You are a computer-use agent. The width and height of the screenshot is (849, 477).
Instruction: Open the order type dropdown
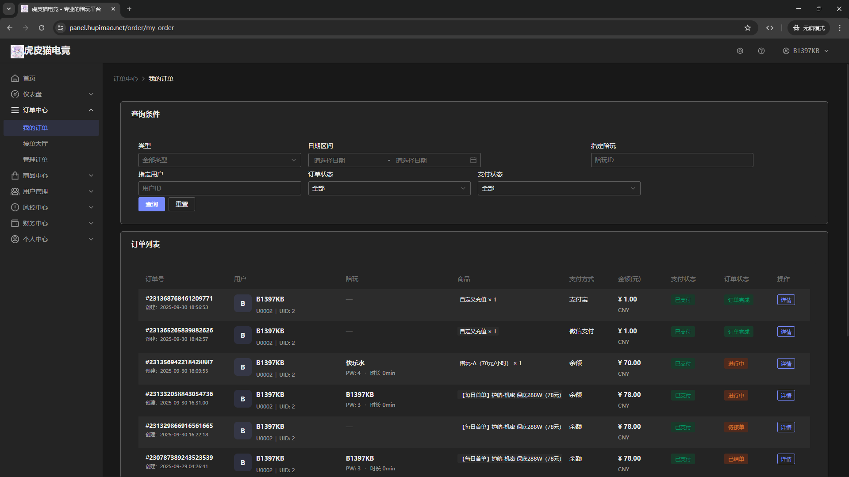point(219,160)
